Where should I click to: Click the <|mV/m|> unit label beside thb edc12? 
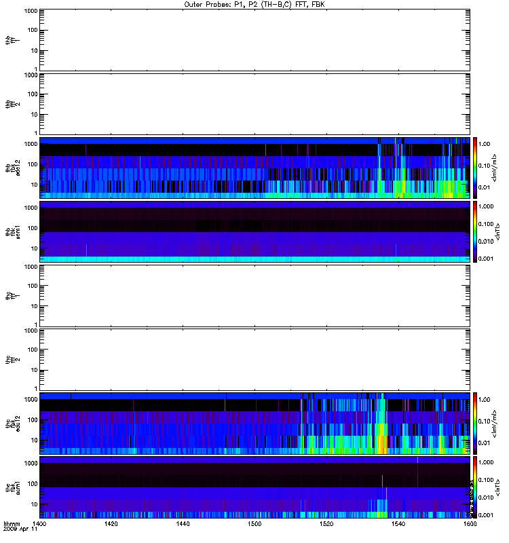pyautogui.click(x=495, y=168)
